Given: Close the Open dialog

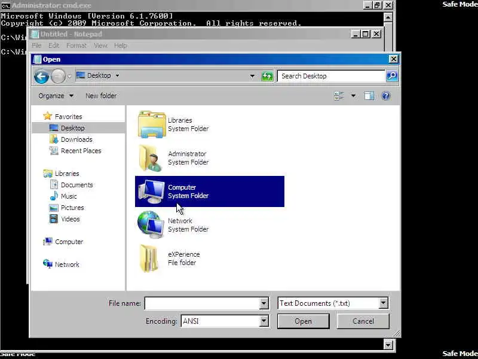Looking at the screenshot, I should point(394,59).
